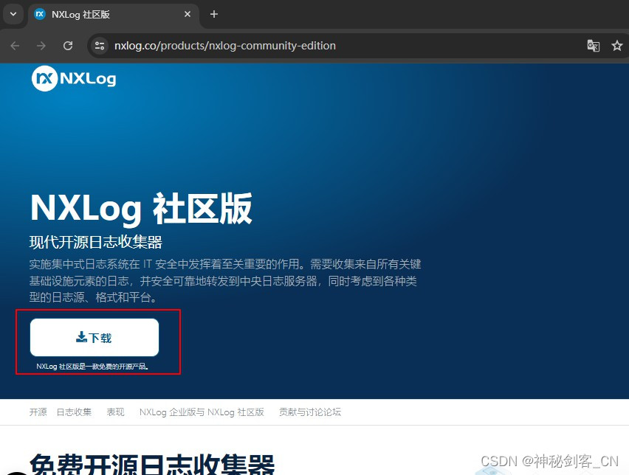Image resolution: width=629 pixels, height=475 pixels.
Task: Open the translate page icon
Action: 594,46
